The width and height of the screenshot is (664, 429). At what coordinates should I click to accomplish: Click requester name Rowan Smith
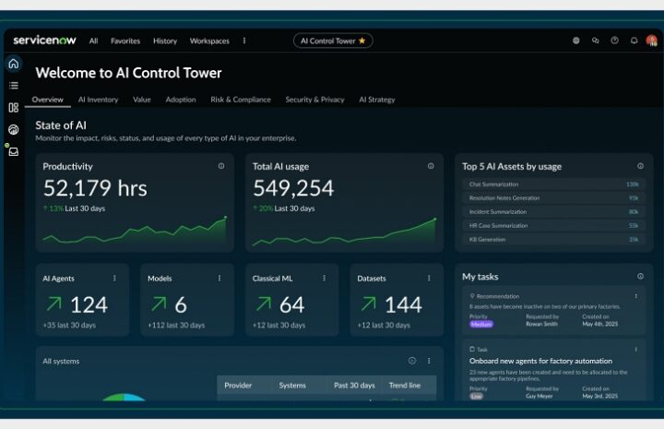541,324
